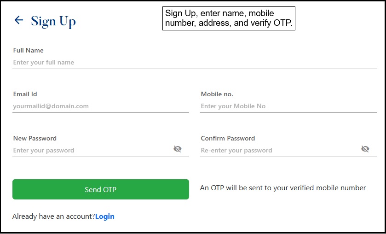The height and width of the screenshot is (234, 386).
Task: Click the OTP verified mobile number notice
Action: pyautogui.click(x=283, y=188)
